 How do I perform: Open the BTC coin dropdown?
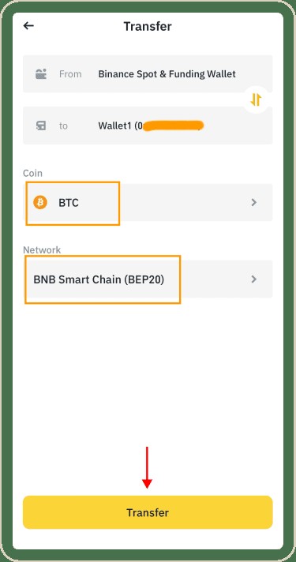coord(148,203)
